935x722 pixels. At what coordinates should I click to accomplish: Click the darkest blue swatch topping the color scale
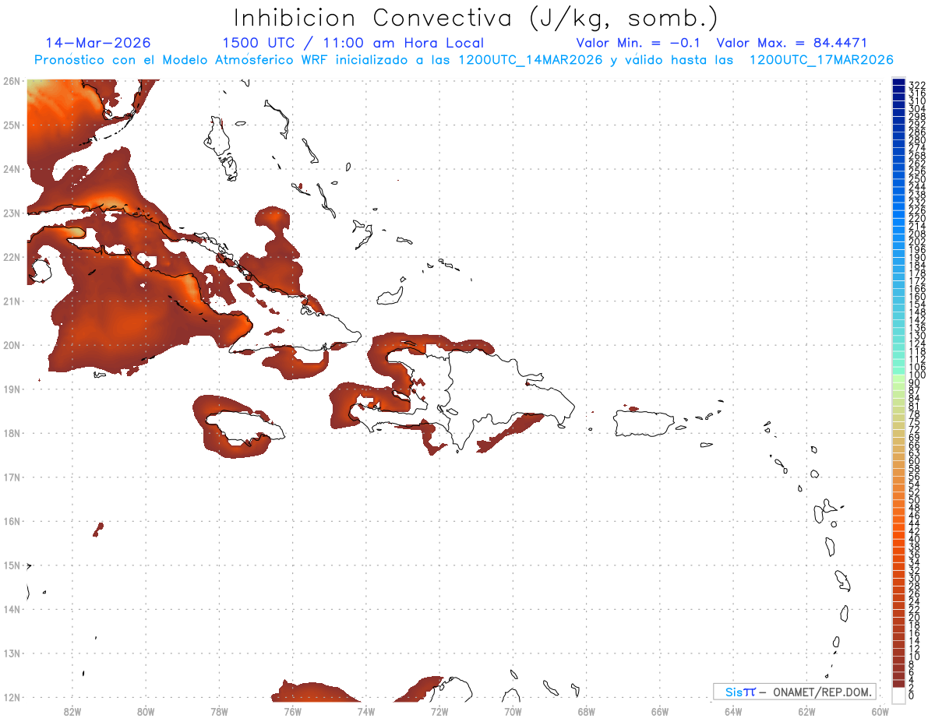tap(898, 83)
